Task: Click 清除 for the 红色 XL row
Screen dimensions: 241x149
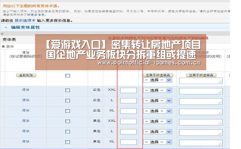Action: (x=26, y=110)
